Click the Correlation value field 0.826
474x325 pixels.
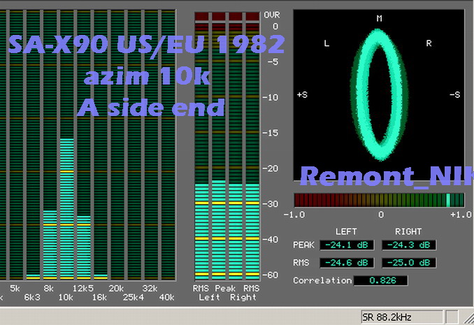click(x=378, y=281)
